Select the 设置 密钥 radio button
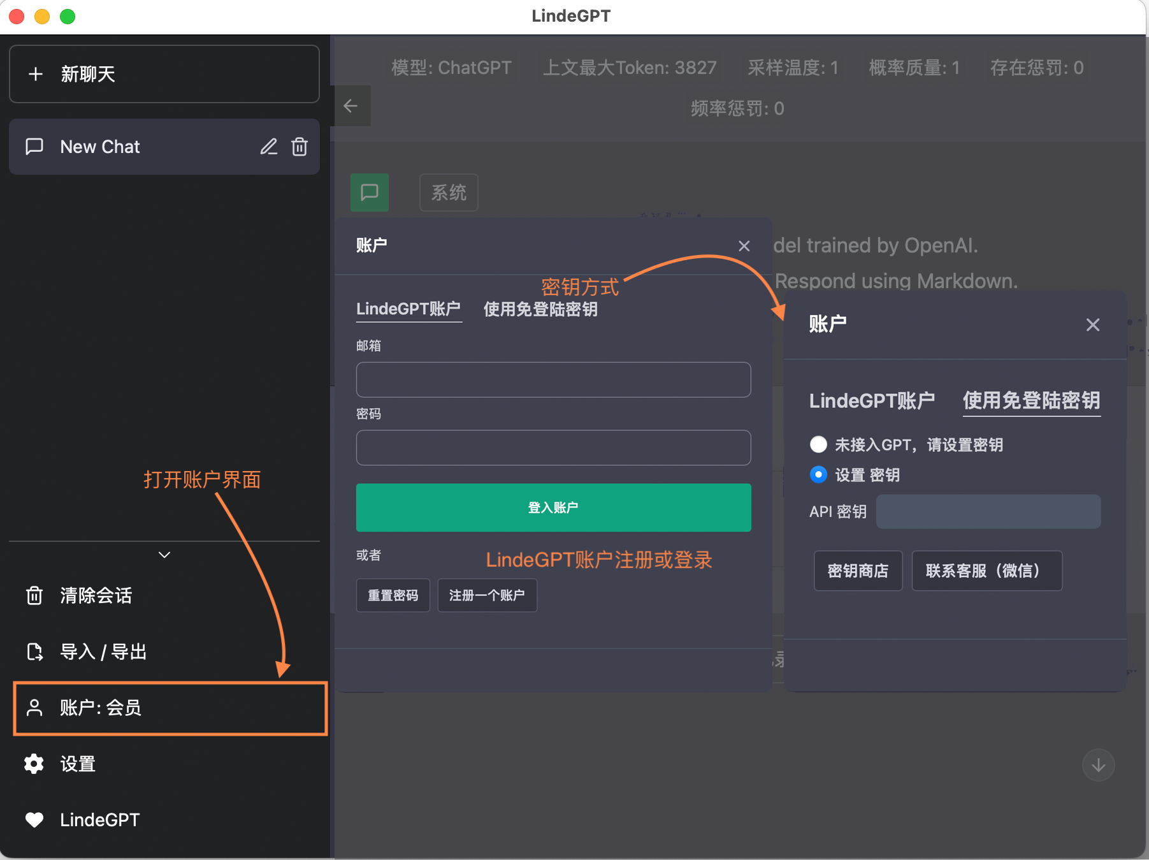Viewport: 1149px width, 860px height. click(x=818, y=475)
